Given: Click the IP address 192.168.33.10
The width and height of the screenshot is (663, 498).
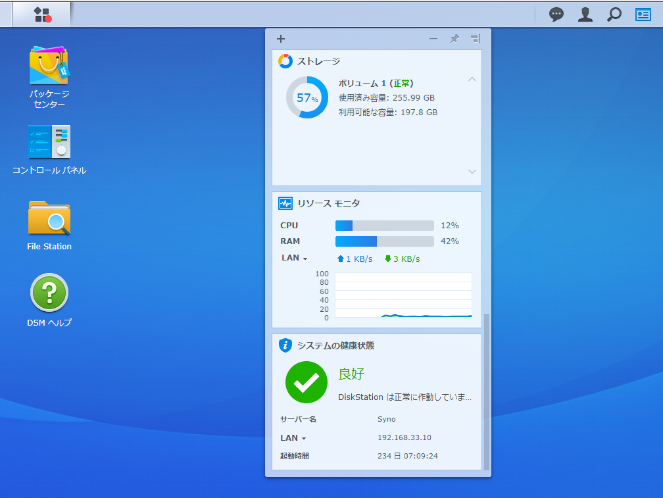Looking at the screenshot, I should pyautogui.click(x=405, y=437).
